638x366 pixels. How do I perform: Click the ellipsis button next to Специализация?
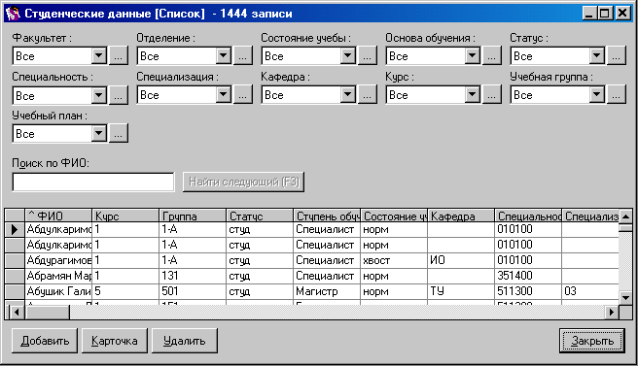242,94
